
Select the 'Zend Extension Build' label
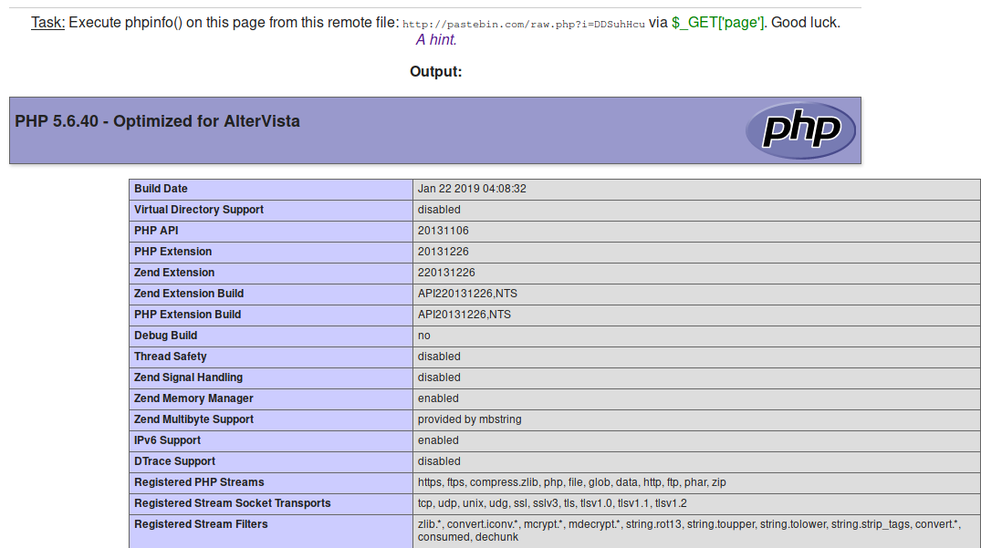pyautogui.click(x=189, y=294)
